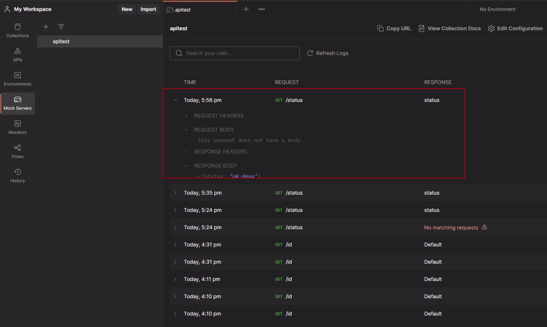Open a new tab with plus icon
Screen dimensions: 547x327
[x=246, y=10]
